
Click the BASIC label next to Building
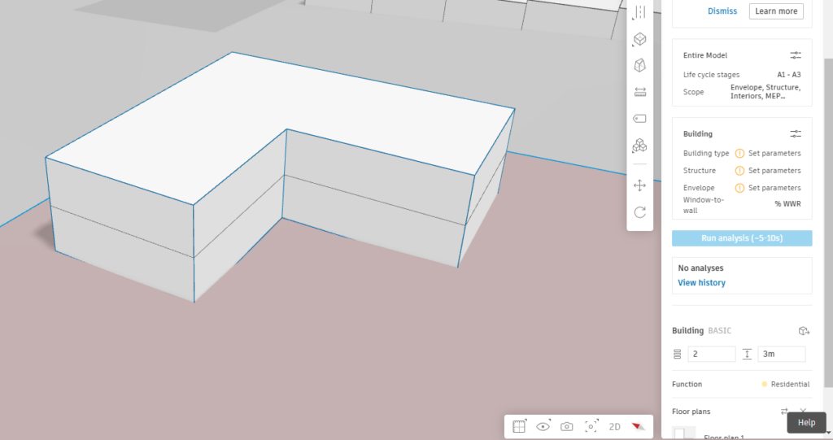click(719, 330)
